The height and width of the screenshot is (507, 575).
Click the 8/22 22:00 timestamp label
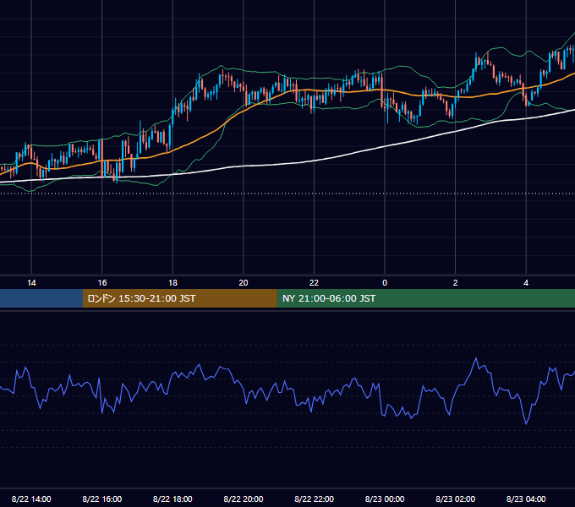314,499
